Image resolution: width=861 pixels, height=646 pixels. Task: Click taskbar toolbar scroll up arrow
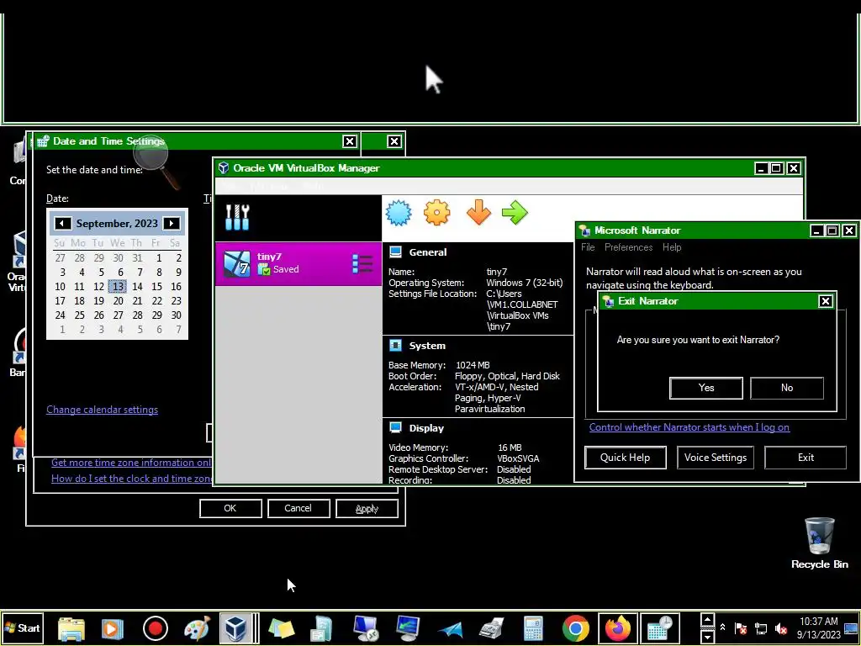point(707,621)
